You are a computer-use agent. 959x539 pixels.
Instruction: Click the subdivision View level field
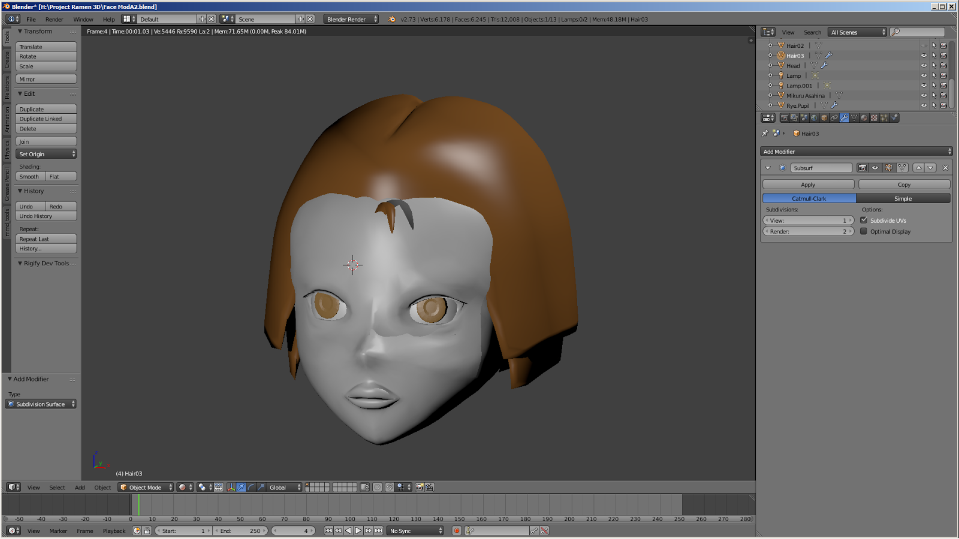(x=808, y=220)
